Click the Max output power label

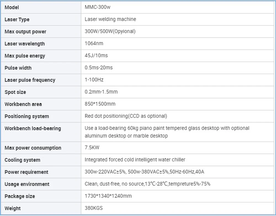(25, 32)
